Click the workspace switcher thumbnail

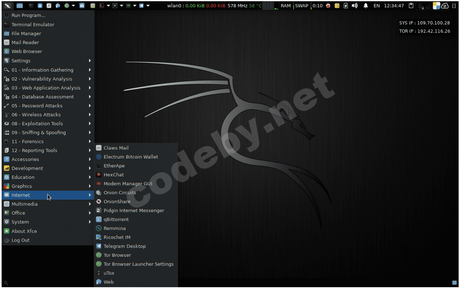click(x=437, y=6)
